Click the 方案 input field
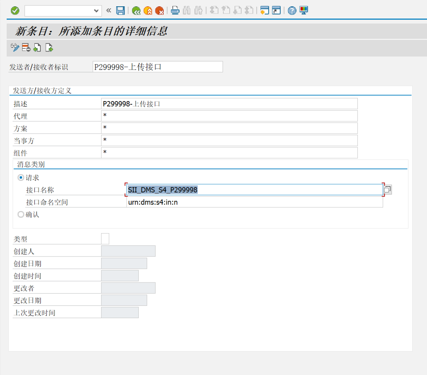Screen dimensions: 427x375 click(x=229, y=128)
